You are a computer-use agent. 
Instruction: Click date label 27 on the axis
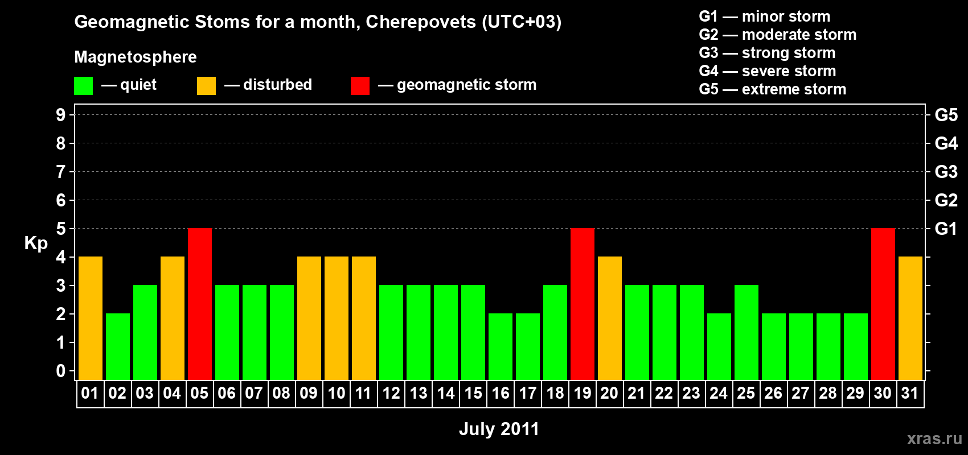click(801, 393)
